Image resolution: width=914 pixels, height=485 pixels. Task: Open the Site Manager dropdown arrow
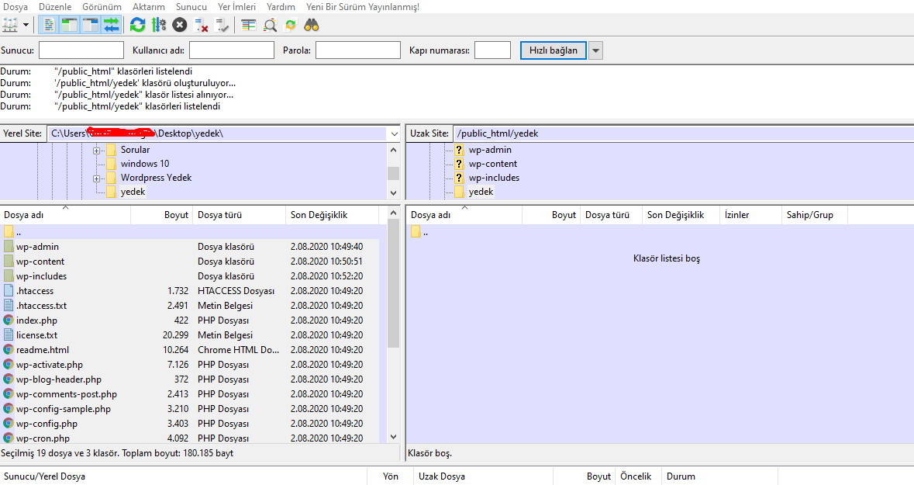[26, 25]
